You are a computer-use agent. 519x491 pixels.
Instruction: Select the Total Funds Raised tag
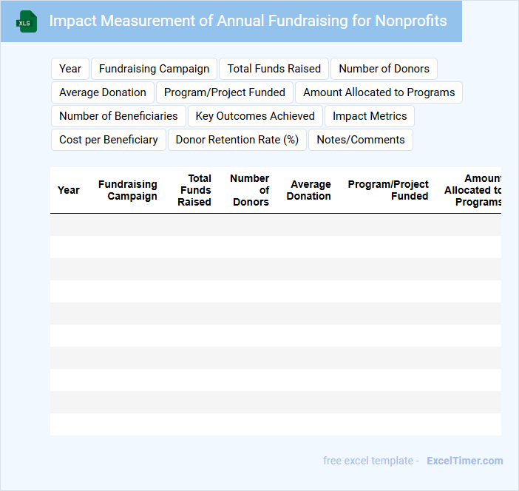(x=274, y=69)
